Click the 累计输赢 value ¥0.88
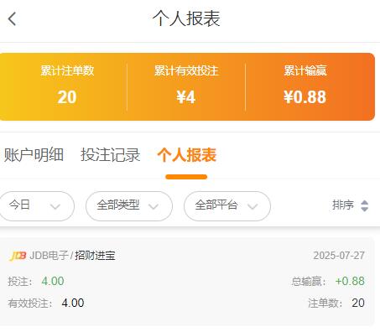The height and width of the screenshot is (332, 380). pyautogui.click(x=305, y=97)
